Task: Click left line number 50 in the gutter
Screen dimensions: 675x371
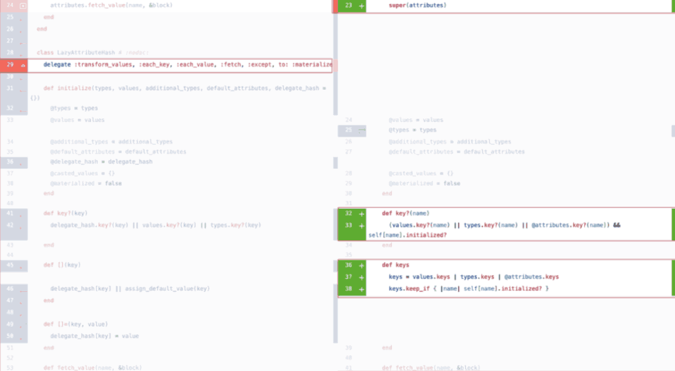Action: (10, 336)
